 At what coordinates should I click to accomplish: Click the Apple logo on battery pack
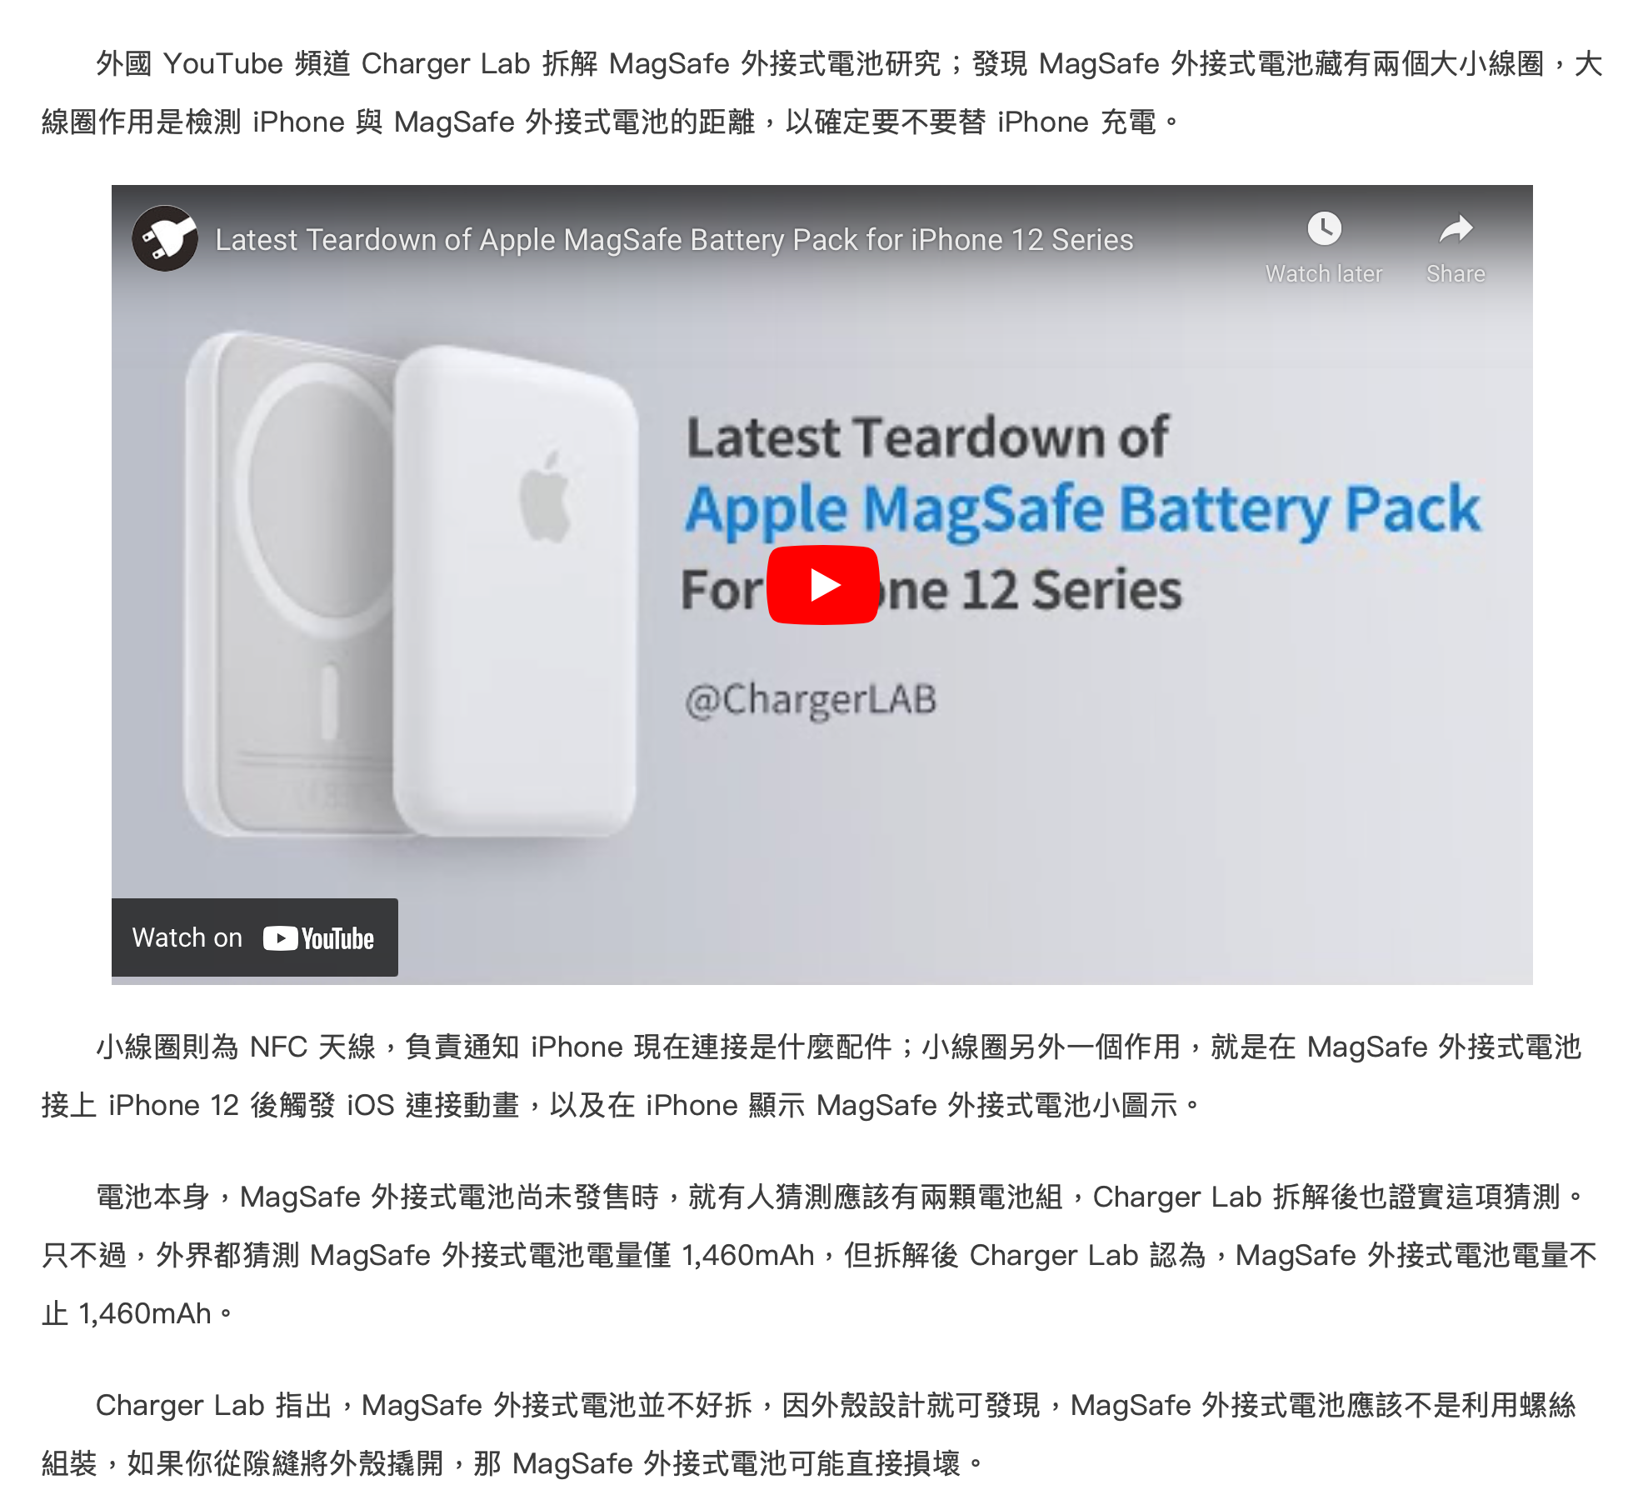click(545, 497)
